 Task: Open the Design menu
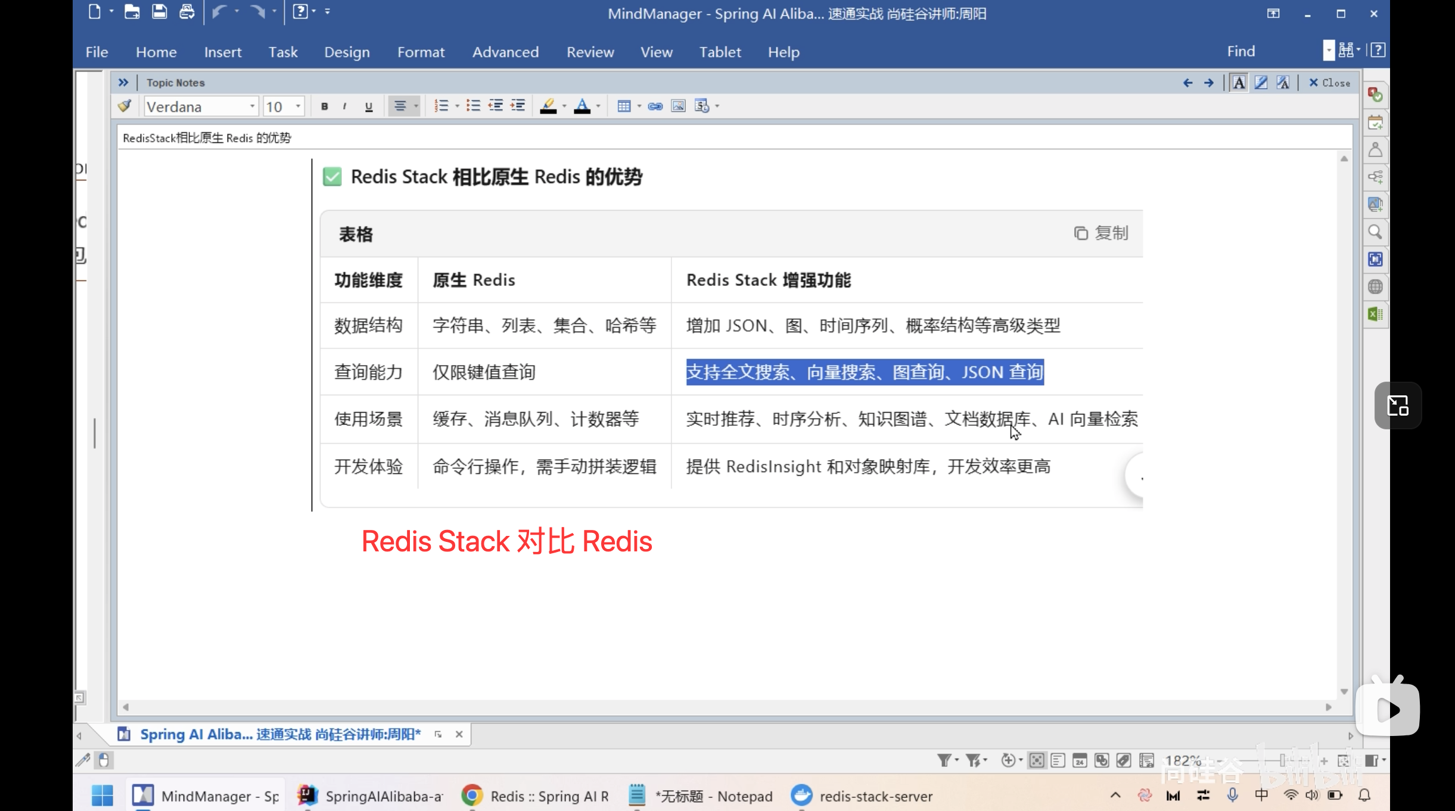click(x=347, y=52)
